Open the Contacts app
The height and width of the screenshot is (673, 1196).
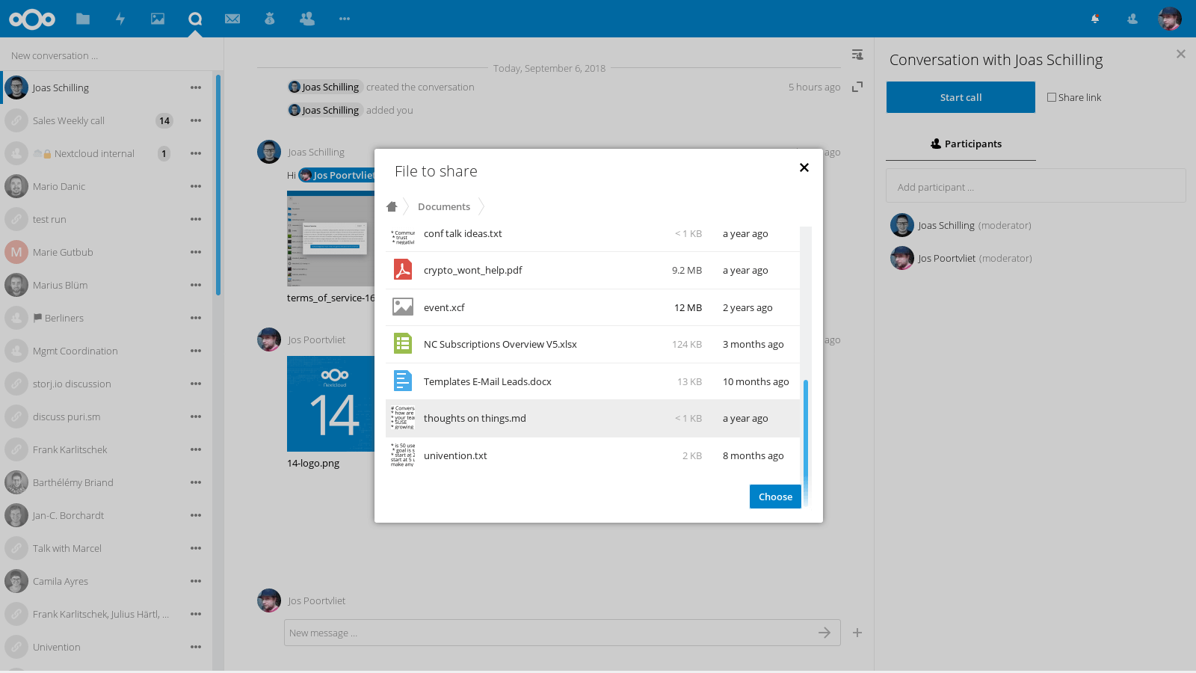pyautogui.click(x=307, y=19)
